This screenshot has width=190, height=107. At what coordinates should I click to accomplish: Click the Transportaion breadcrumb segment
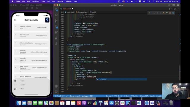coord(83,12)
